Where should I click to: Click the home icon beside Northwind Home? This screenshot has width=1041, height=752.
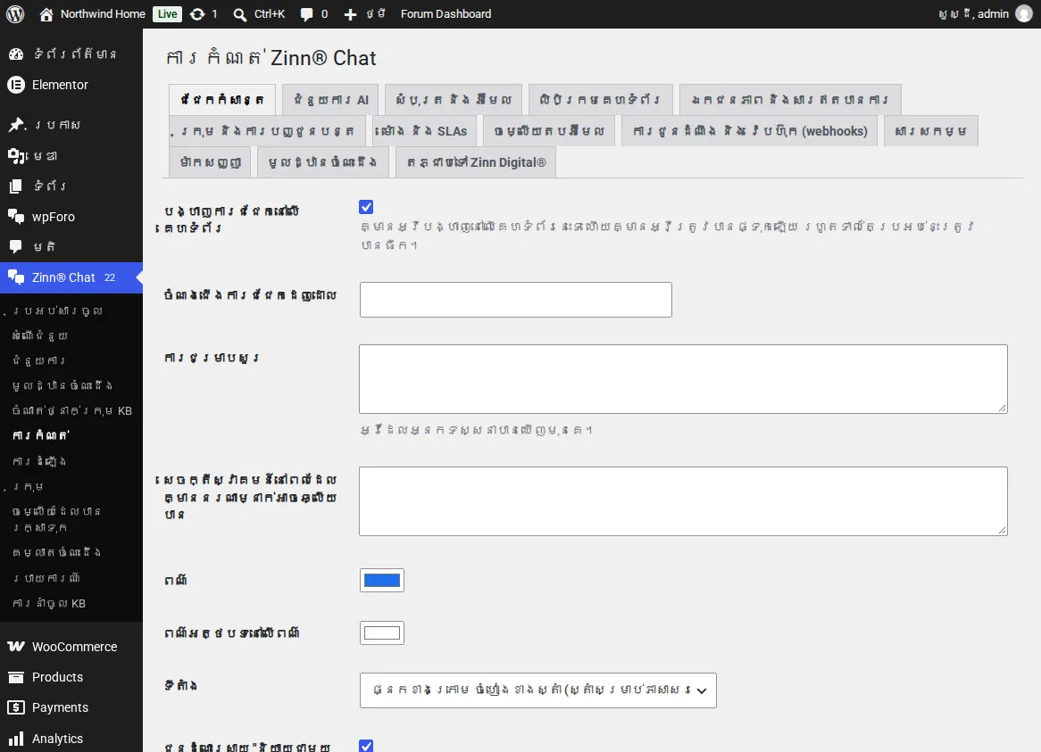pyautogui.click(x=46, y=14)
